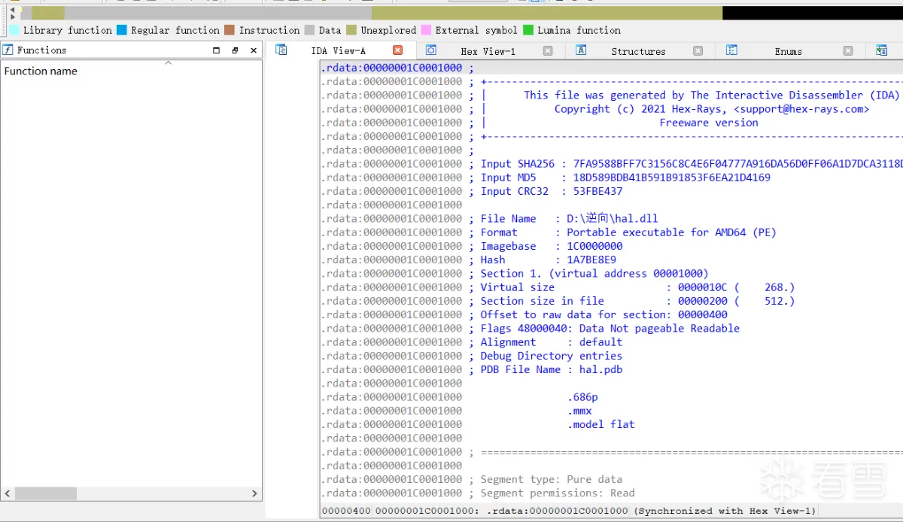The width and height of the screenshot is (903, 522).
Task: Click the 'Hash : 1A7BE8E9' line
Action: [549, 259]
